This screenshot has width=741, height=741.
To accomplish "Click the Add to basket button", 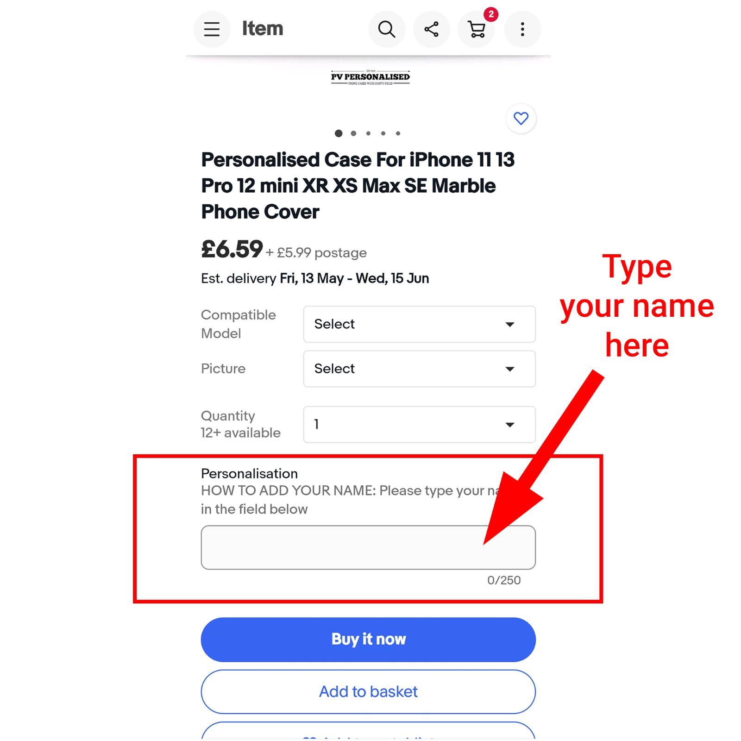I will (x=368, y=691).
